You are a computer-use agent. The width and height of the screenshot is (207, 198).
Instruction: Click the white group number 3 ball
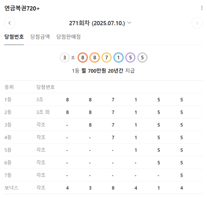[x=65, y=57]
